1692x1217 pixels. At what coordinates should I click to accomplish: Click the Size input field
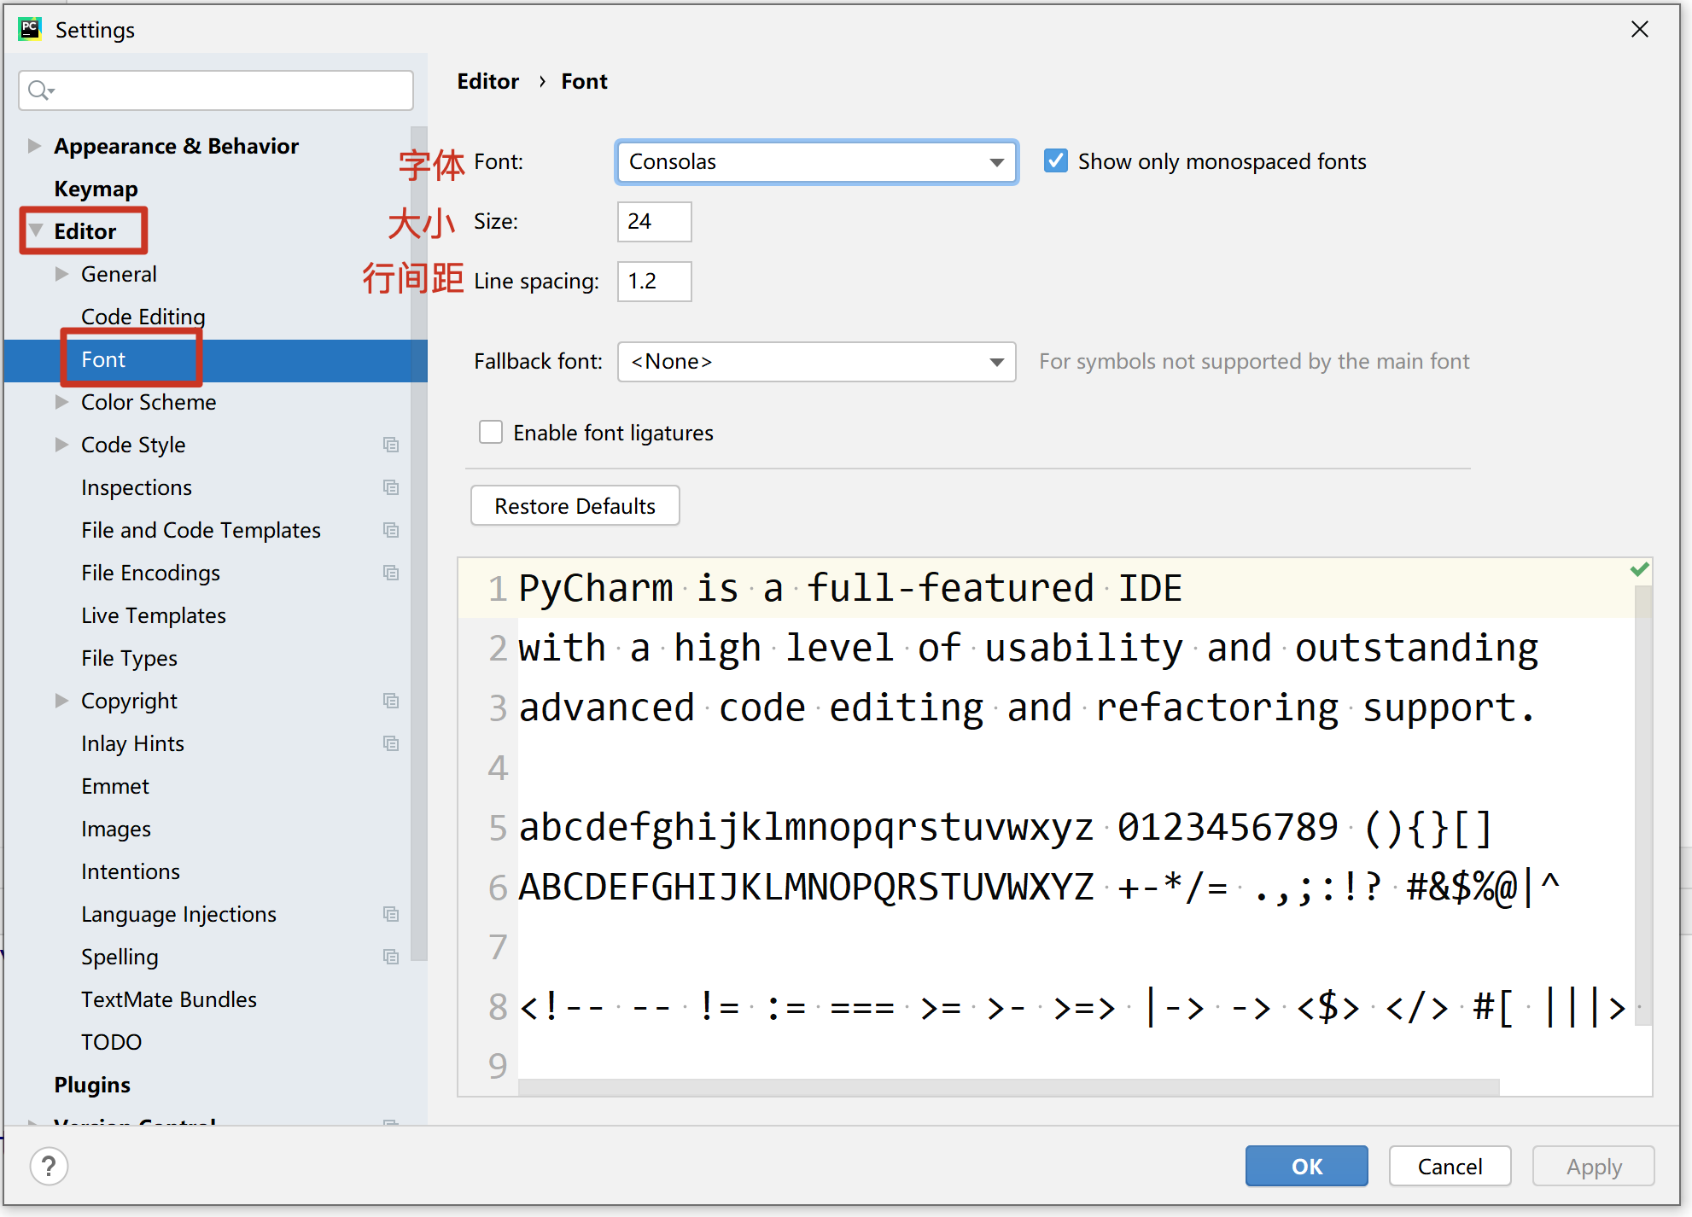(x=654, y=222)
